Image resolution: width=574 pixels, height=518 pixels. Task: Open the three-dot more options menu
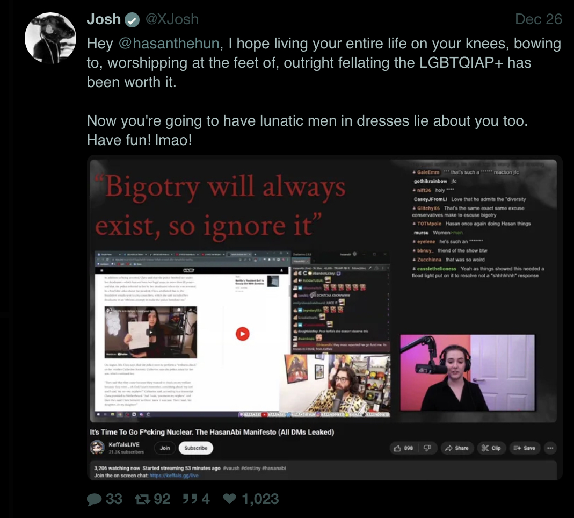(x=550, y=448)
